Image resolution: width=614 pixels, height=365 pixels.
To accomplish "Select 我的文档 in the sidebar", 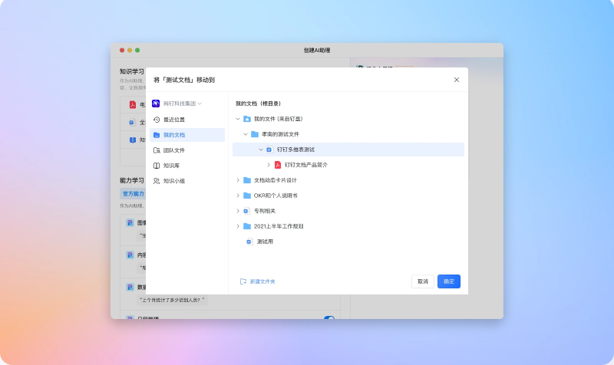I will [174, 135].
